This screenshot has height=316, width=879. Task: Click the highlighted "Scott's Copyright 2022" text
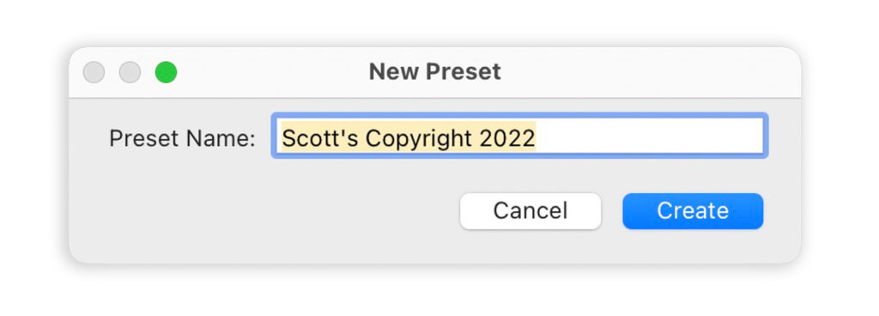[x=409, y=137]
